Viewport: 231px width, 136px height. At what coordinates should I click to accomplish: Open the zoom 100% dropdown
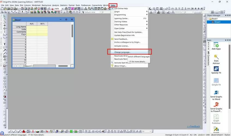coord(63,9)
